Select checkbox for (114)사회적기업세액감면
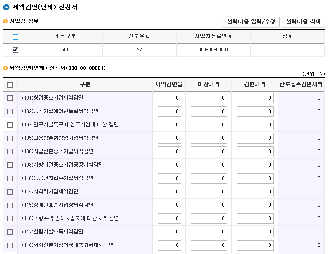The image size is (328, 254). click(x=10, y=192)
